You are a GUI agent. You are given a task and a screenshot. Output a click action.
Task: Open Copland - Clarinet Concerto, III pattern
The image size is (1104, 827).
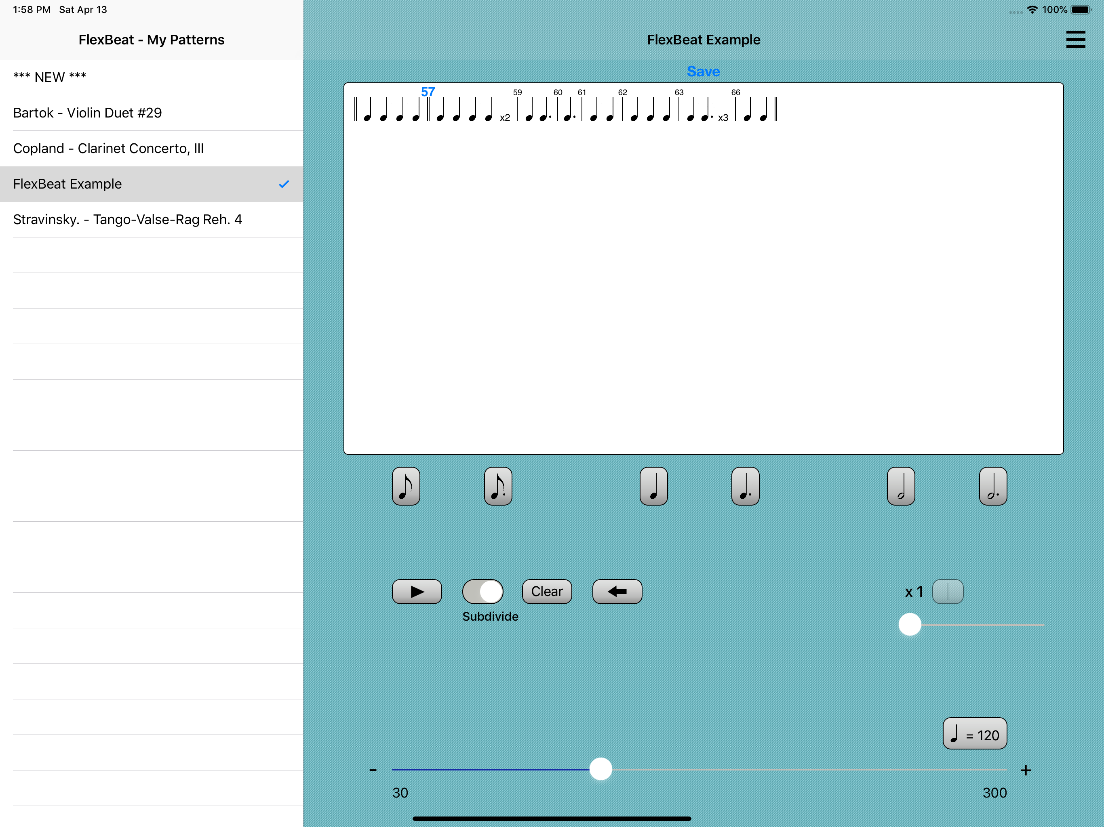coord(152,148)
